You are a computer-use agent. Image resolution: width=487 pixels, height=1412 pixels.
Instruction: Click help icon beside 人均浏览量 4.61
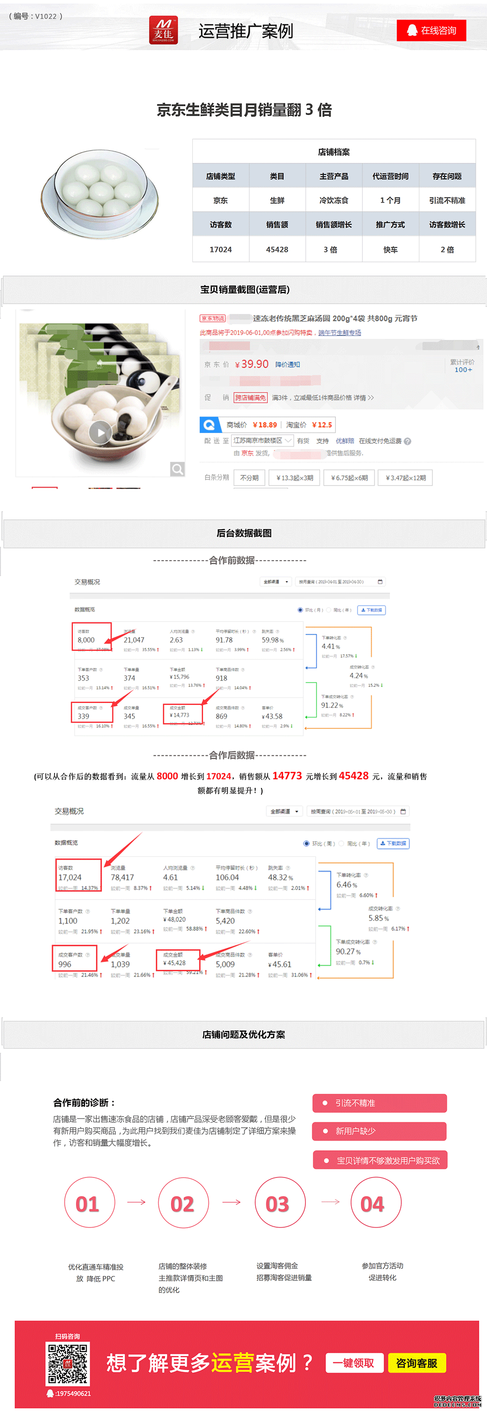193,868
